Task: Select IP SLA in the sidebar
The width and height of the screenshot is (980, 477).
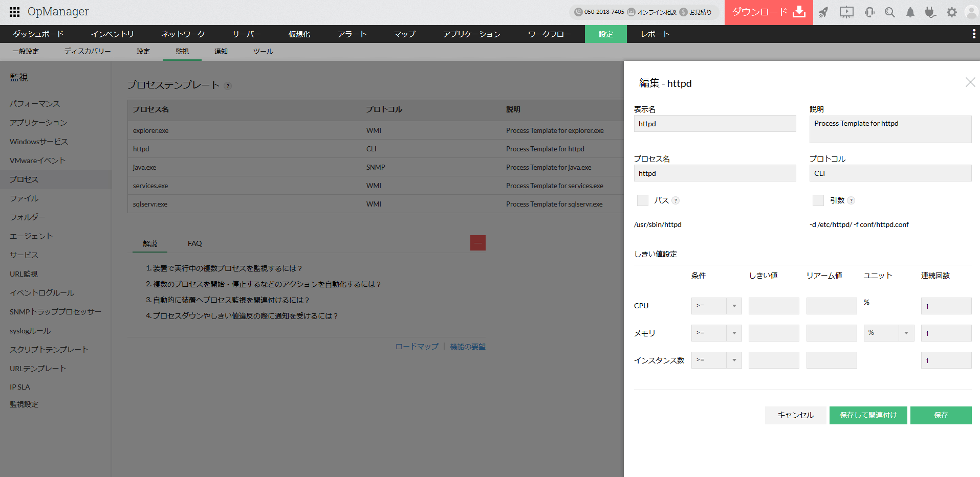Action: [x=20, y=387]
